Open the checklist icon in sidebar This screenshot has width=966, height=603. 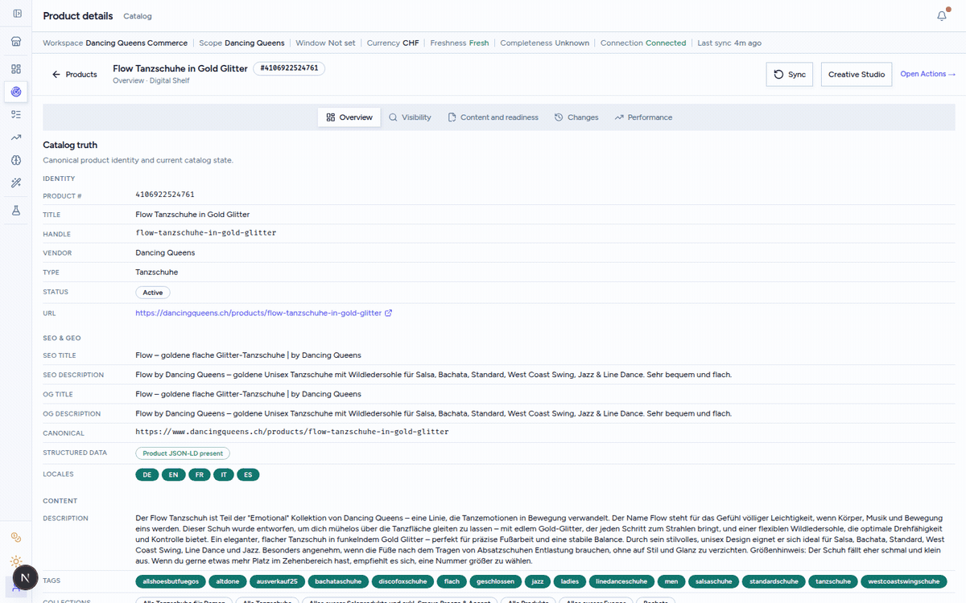(x=16, y=115)
